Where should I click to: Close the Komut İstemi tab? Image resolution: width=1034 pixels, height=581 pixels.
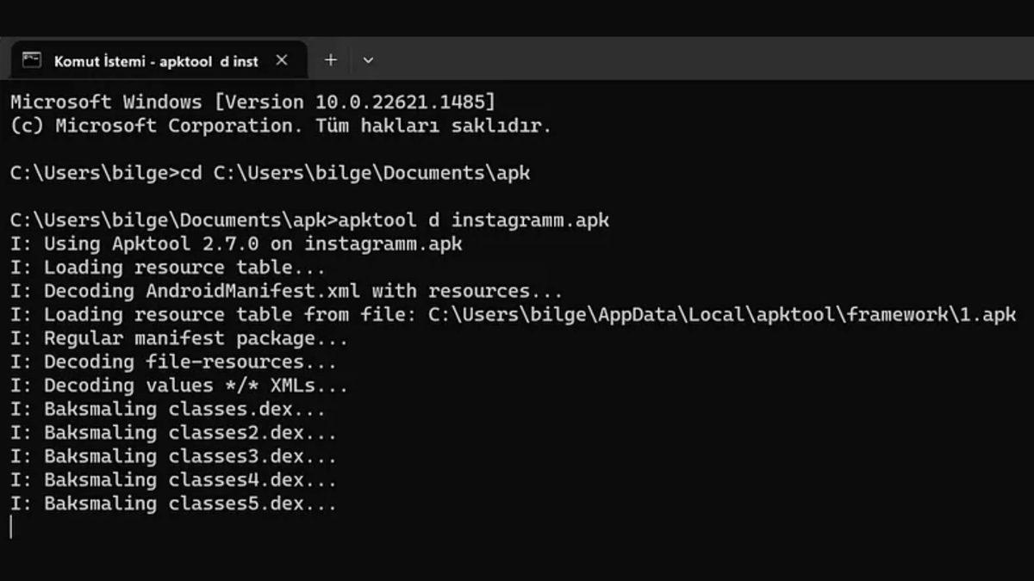tap(282, 60)
